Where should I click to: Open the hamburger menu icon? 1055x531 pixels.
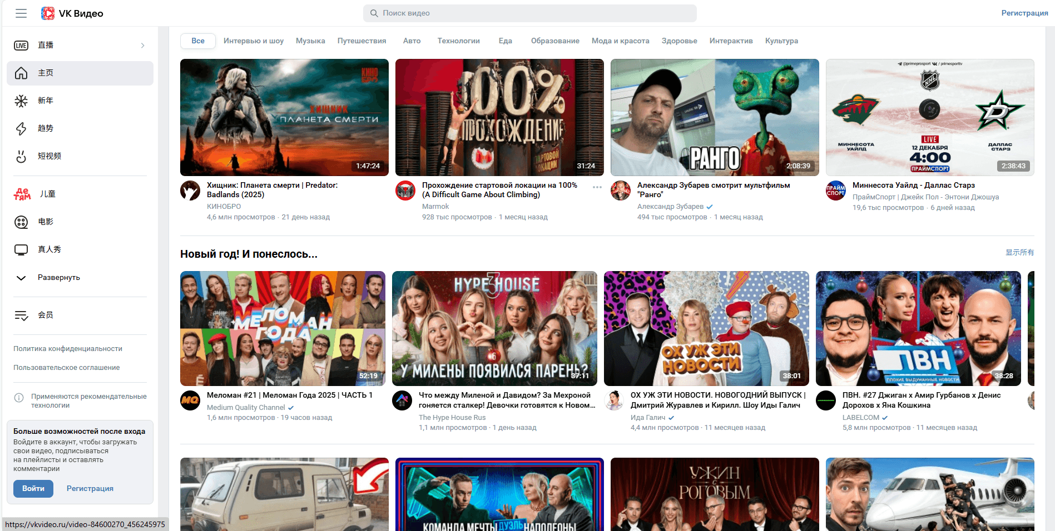point(21,13)
